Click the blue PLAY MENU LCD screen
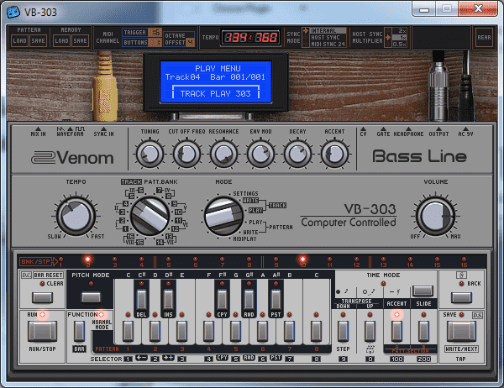 [x=216, y=82]
